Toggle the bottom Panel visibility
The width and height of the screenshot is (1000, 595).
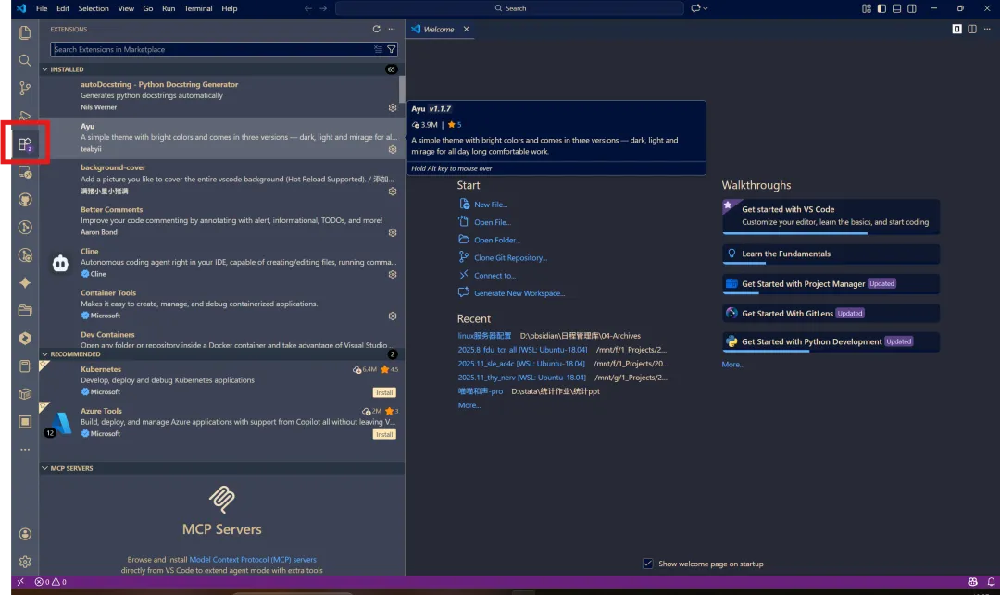point(896,8)
